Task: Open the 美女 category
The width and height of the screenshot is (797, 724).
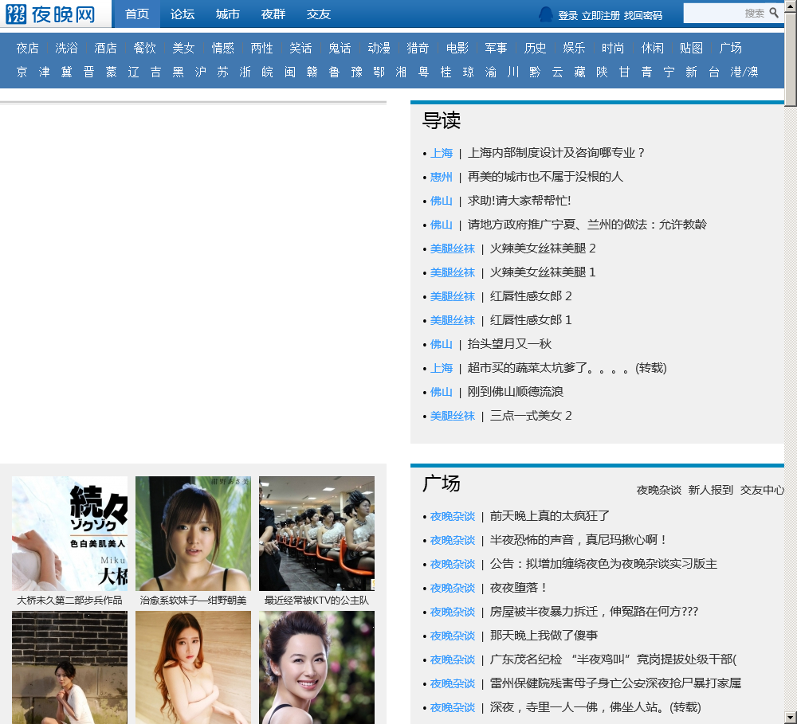Action: click(x=183, y=49)
